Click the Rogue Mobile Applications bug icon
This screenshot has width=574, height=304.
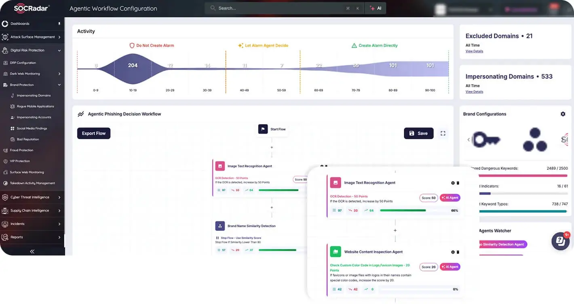[x=13, y=106]
